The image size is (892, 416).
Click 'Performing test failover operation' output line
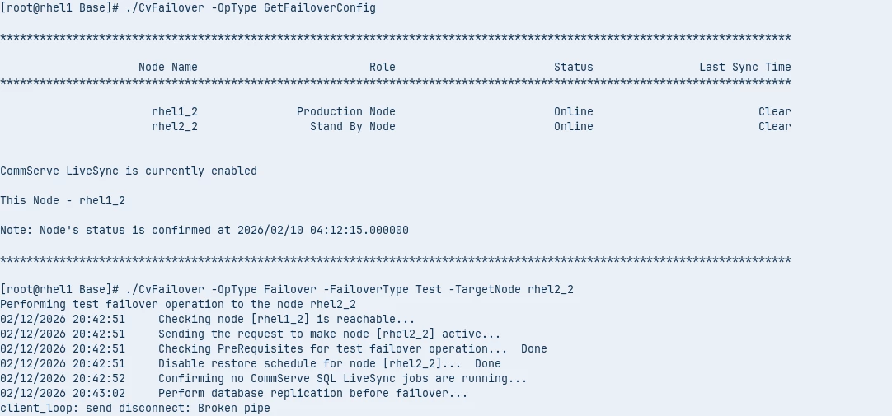coord(178,304)
